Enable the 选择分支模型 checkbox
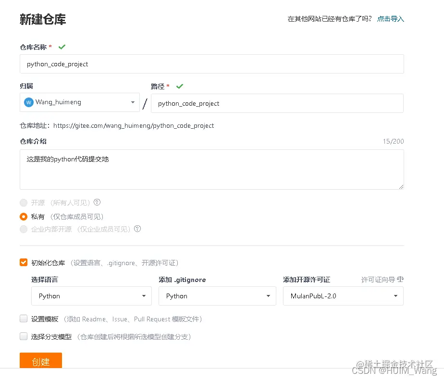The image size is (444, 380). pyautogui.click(x=24, y=336)
